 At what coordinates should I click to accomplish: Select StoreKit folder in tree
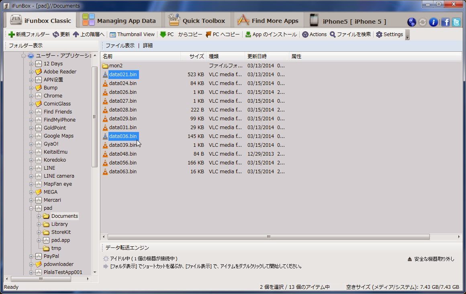pyautogui.click(x=61, y=232)
